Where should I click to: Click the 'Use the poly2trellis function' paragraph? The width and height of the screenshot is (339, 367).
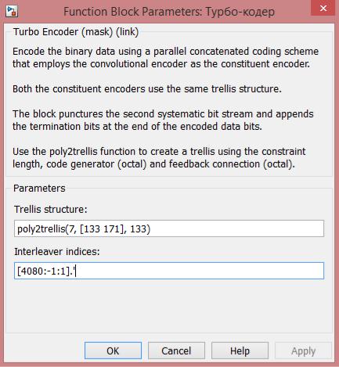[x=159, y=157]
